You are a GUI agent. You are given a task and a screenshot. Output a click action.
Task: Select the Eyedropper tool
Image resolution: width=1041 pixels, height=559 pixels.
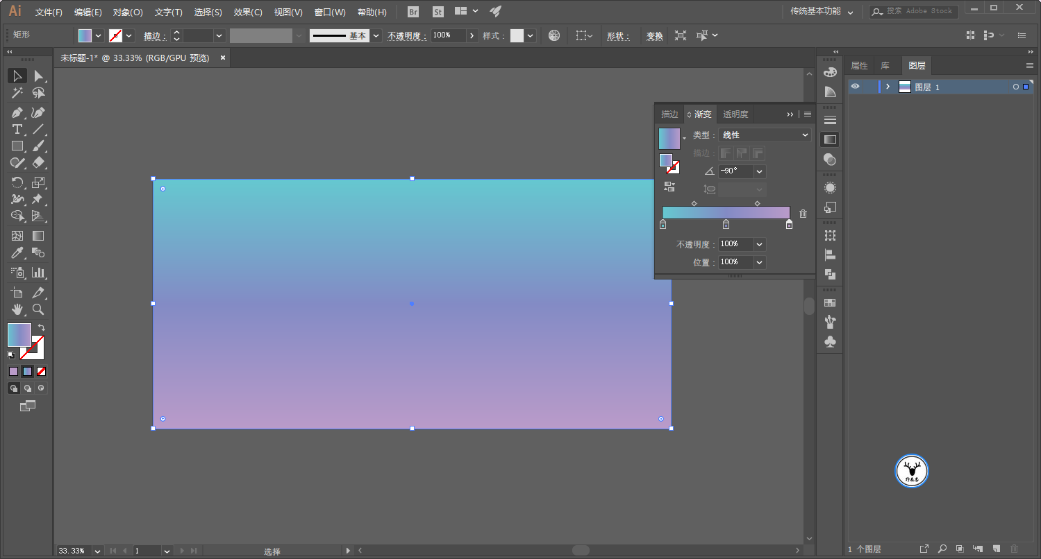coord(17,252)
